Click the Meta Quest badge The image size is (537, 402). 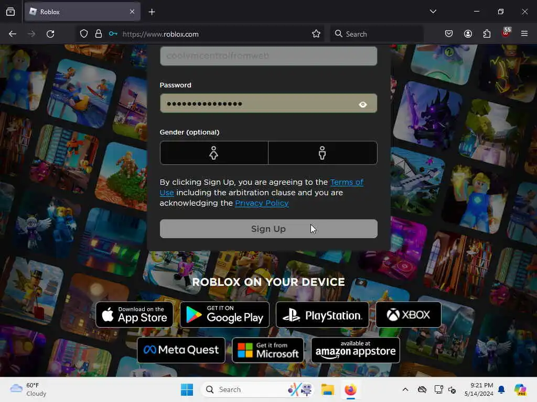coord(181,350)
